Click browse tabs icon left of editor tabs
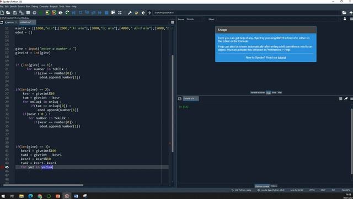353x199 pixels. [x=2, y=22]
